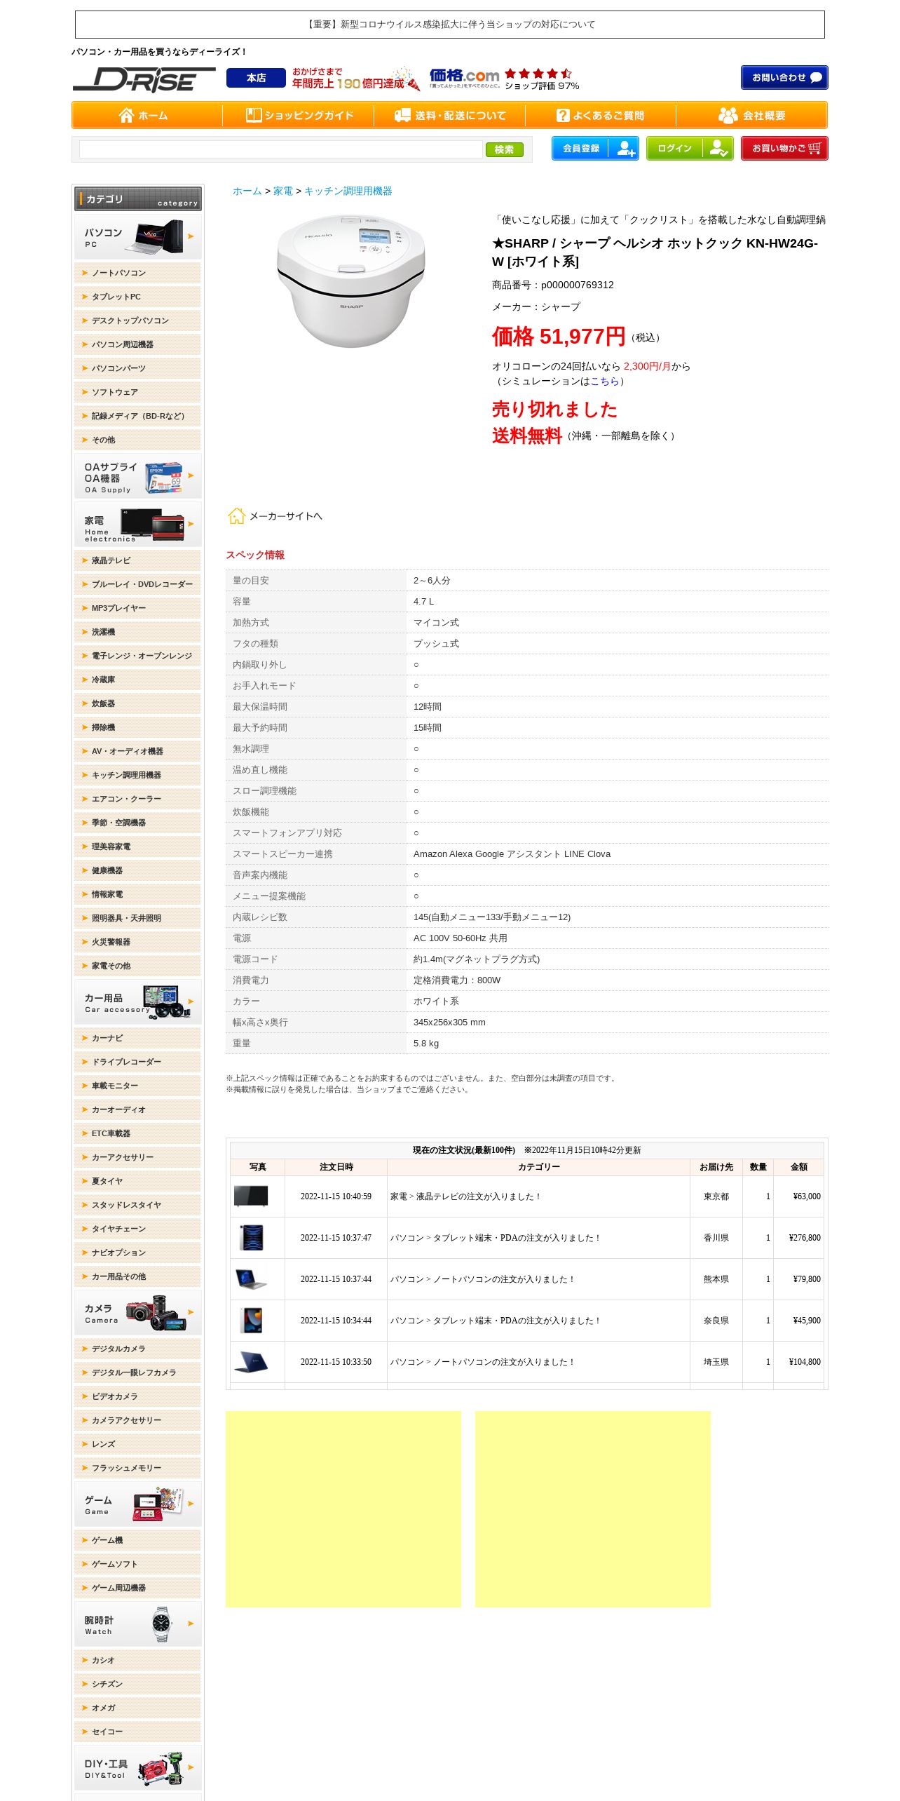Select ドライブレコーダー in the sidebar
Image resolution: width=900 pixels, height=1801 pixels.
click(137, 1062)
